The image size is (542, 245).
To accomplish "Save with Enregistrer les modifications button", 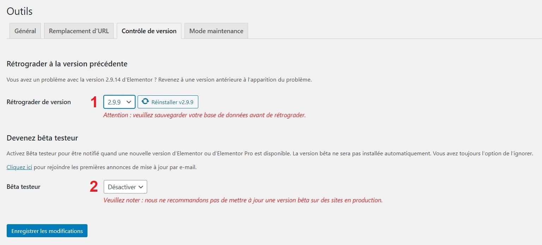I will coord(47,231).
